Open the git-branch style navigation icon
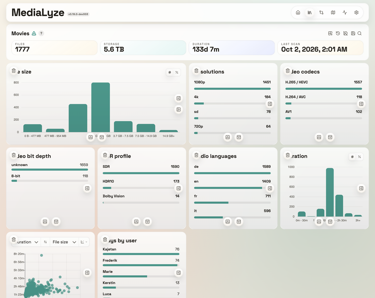 pyautogui.click(x=321, y=13)
